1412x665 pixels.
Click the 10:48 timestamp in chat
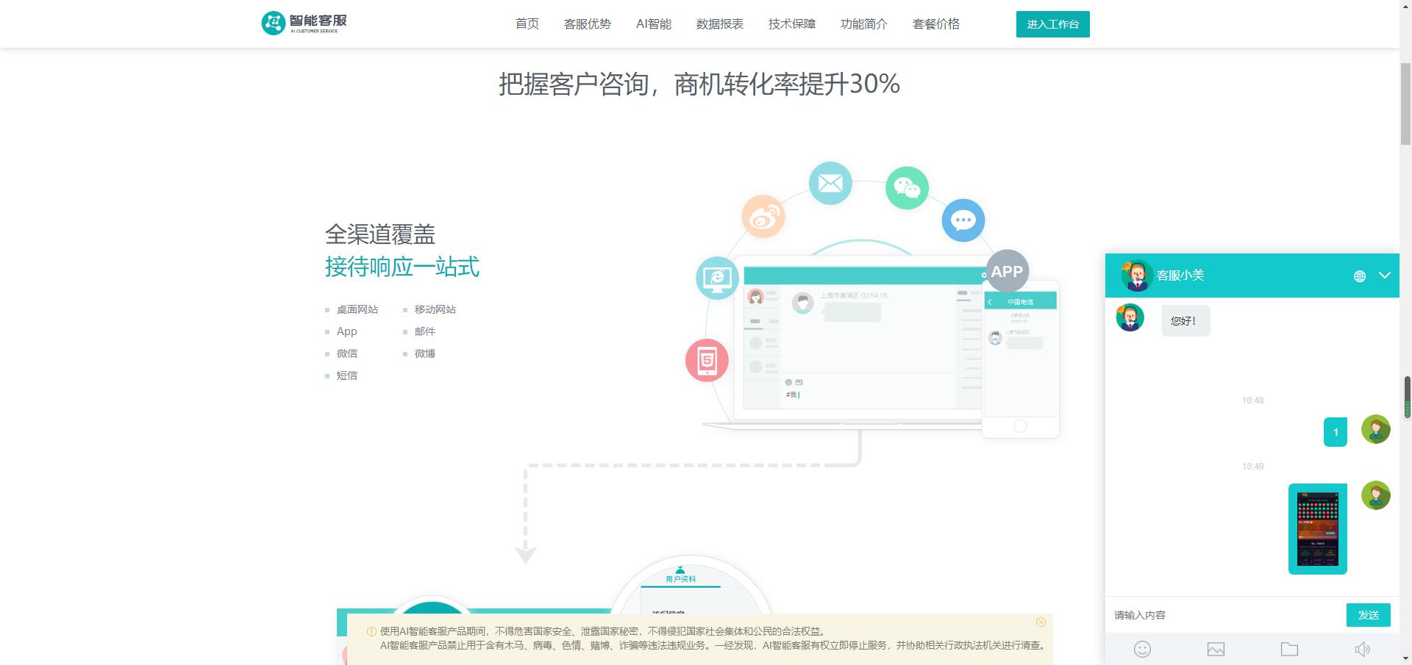click(x=1253, y=400)
